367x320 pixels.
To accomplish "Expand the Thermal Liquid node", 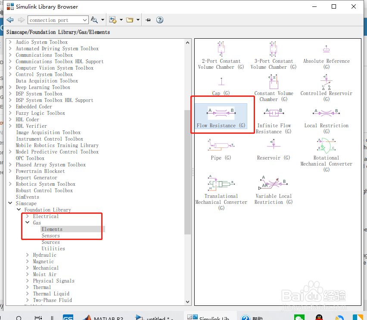I will (28, 293).
